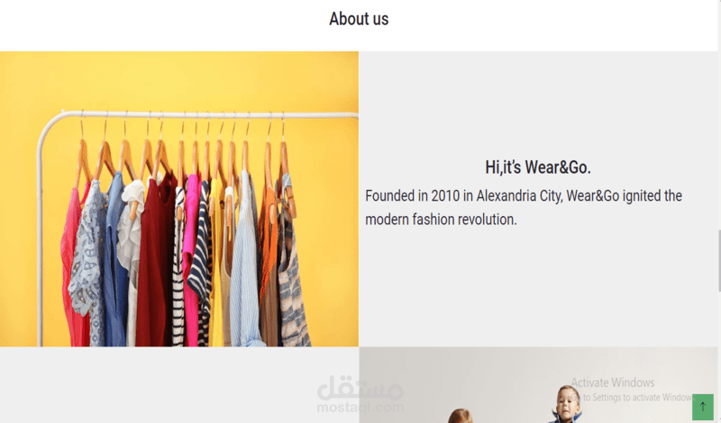Click the Activate Windows watermark text
The width and height of the screenshot is (721, 423).
613,382
